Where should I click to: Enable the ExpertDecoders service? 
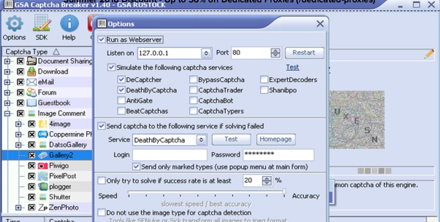pos(264,80)
